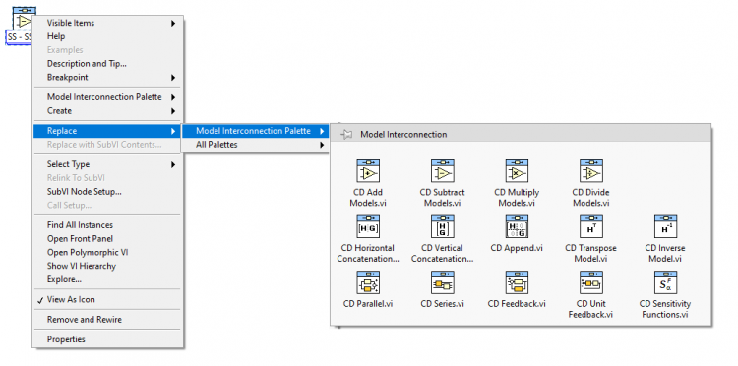Click the Explore menu entry

pos(108,279)
